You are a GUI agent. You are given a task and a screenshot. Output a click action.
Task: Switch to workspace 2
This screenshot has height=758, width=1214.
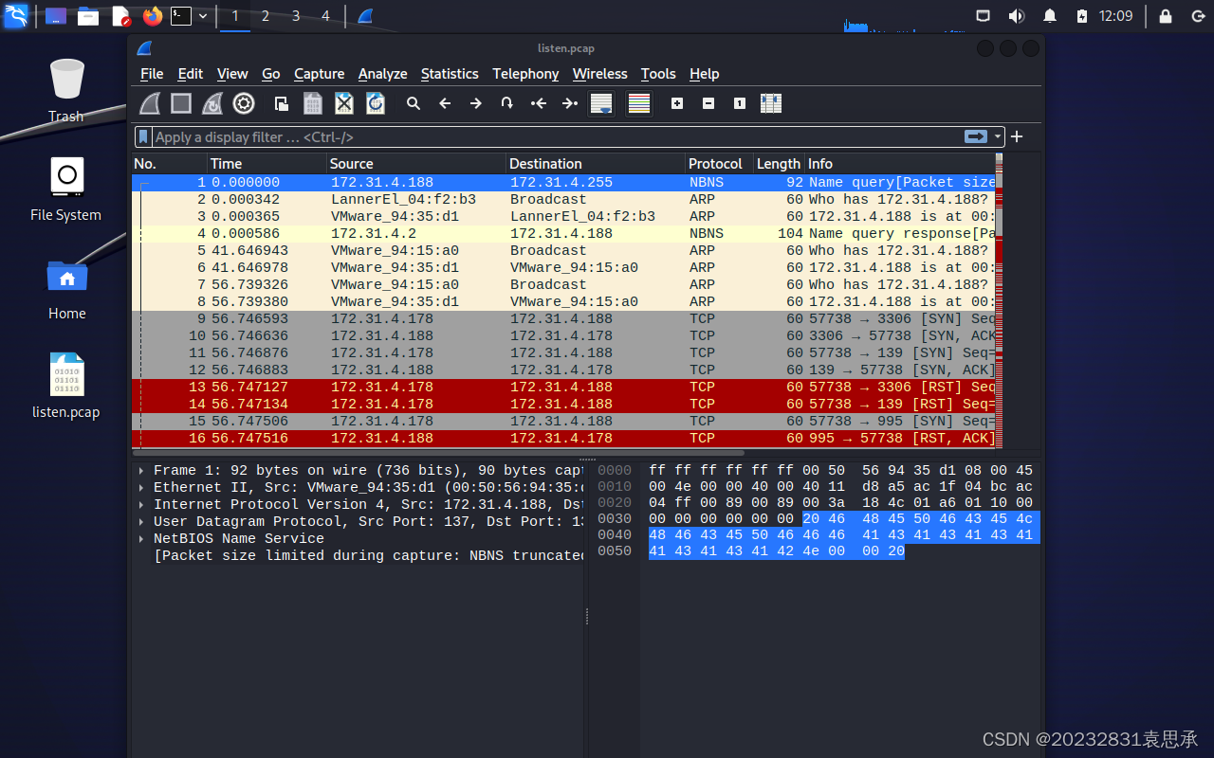click(265, 16)
